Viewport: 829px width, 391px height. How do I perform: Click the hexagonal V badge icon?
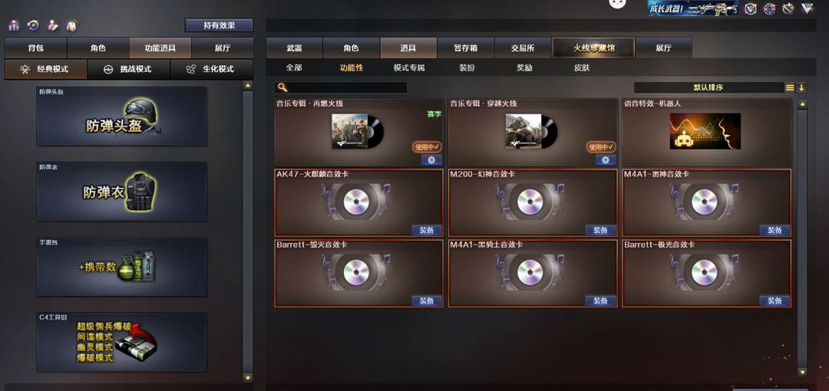(751, 8)
